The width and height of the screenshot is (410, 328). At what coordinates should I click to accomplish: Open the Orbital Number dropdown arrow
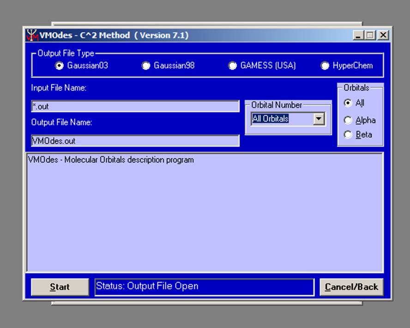point(319,119)
